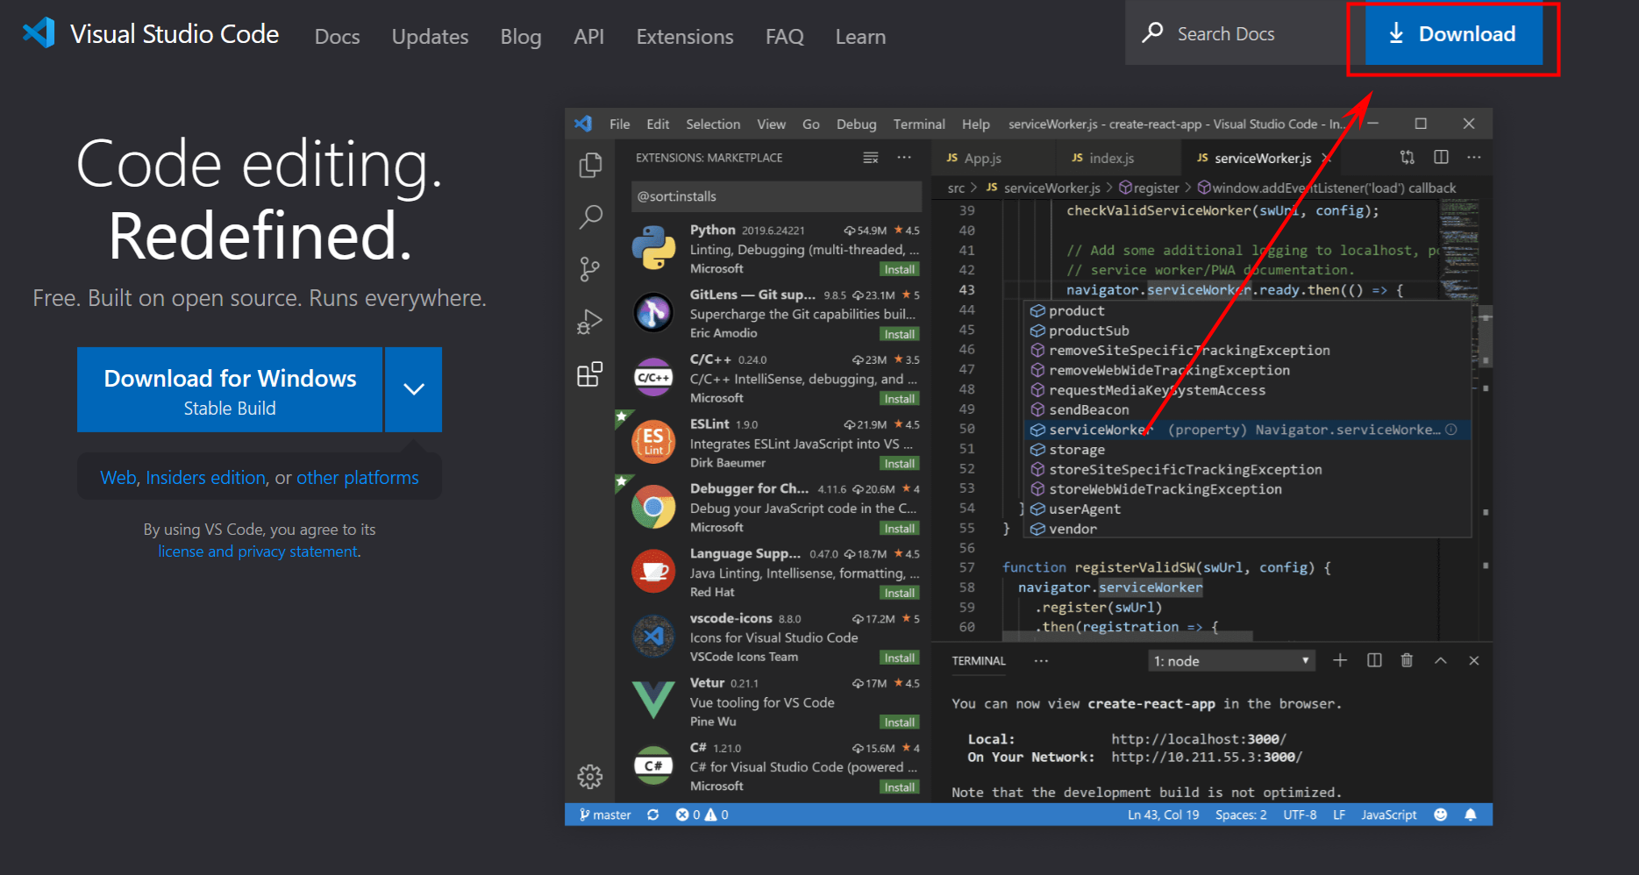Viewport: 1639px width, 875px height.
Task: Click the serviceWorker.js breadcrumb item
Action: (x=1044, y=188)
